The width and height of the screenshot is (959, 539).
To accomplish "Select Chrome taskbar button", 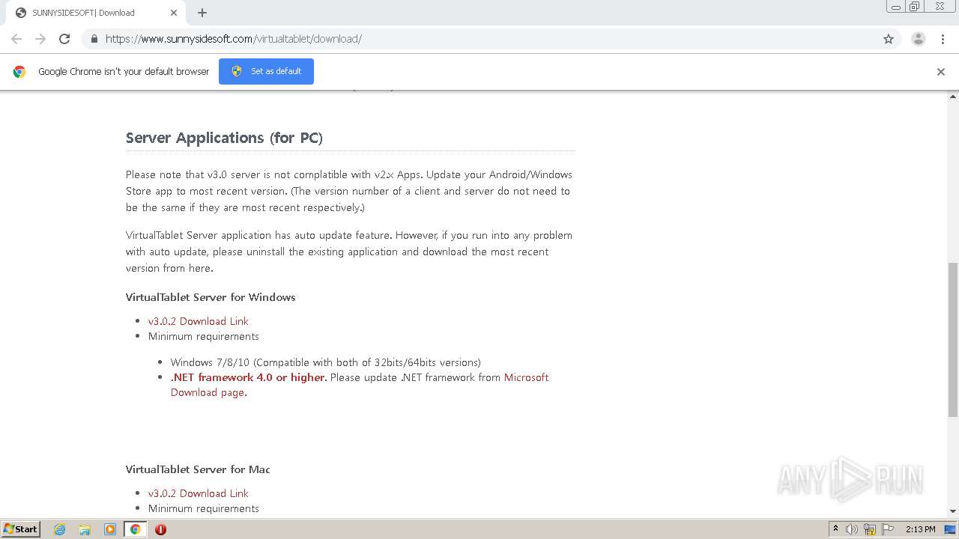I will click(x=136, y=529).
